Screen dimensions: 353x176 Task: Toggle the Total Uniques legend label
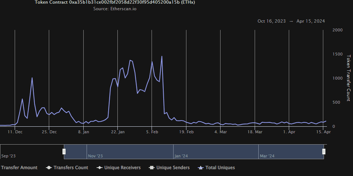click(221, 168)
